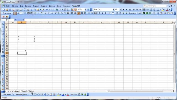Toggle Underline formatting (Ч)
The image size is (177, 100).
(130, 10)
